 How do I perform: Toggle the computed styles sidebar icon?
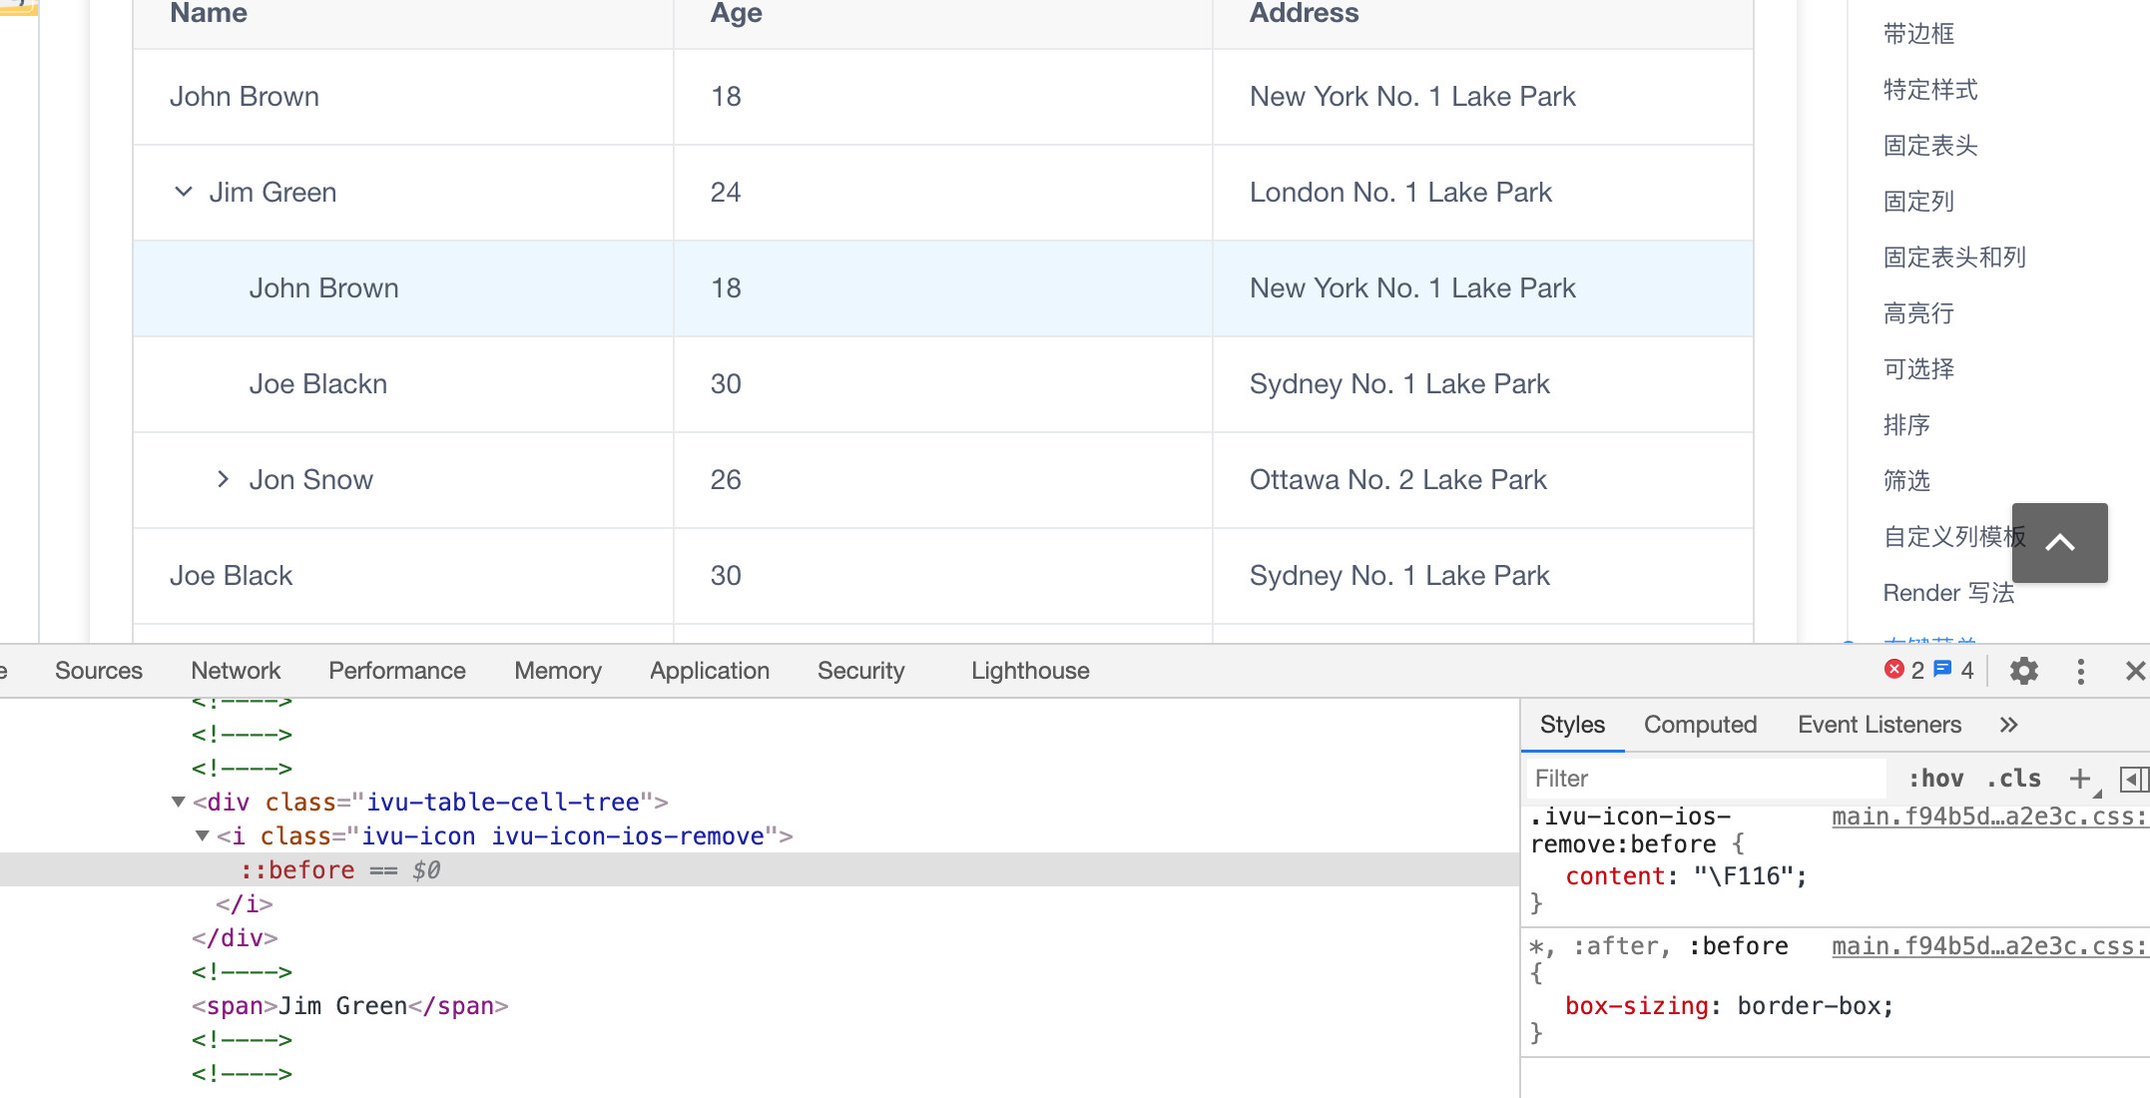click(2133, 779)
